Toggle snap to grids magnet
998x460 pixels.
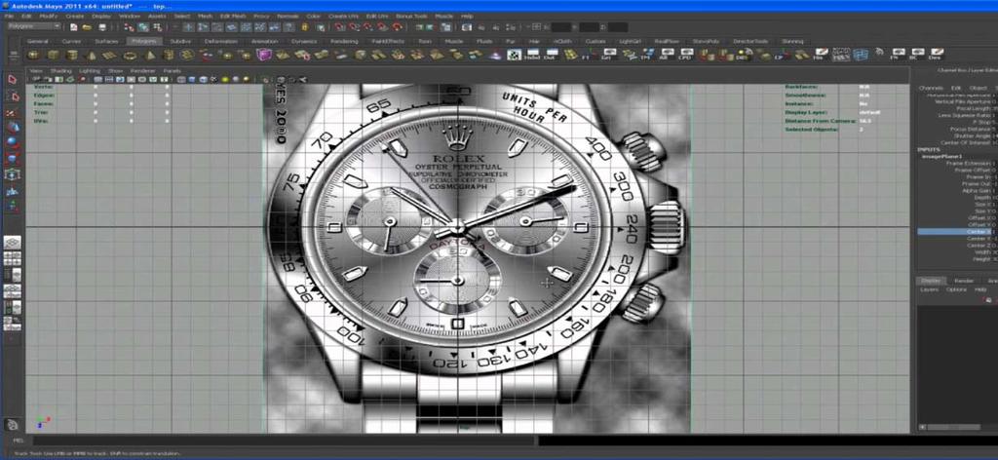pos(340,27)
